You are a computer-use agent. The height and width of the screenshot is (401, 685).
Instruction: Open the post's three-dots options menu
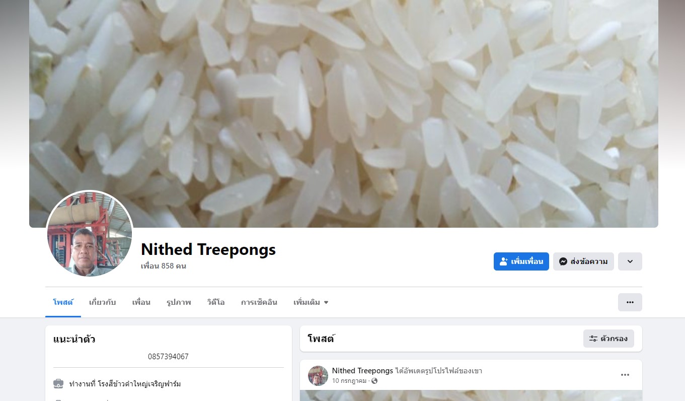tap(625, 375)
